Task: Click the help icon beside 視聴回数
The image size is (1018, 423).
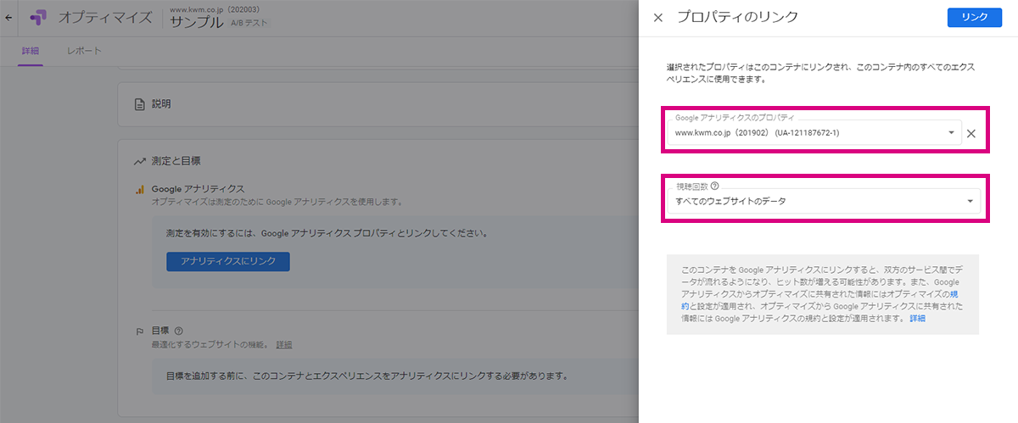Action: [x=714, y=186]
